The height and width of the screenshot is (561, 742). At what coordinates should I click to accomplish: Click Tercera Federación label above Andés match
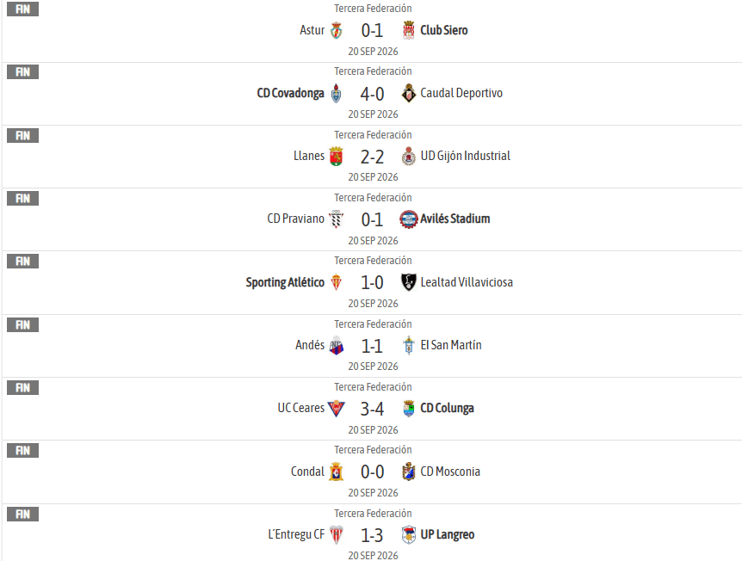coord(373,324)
